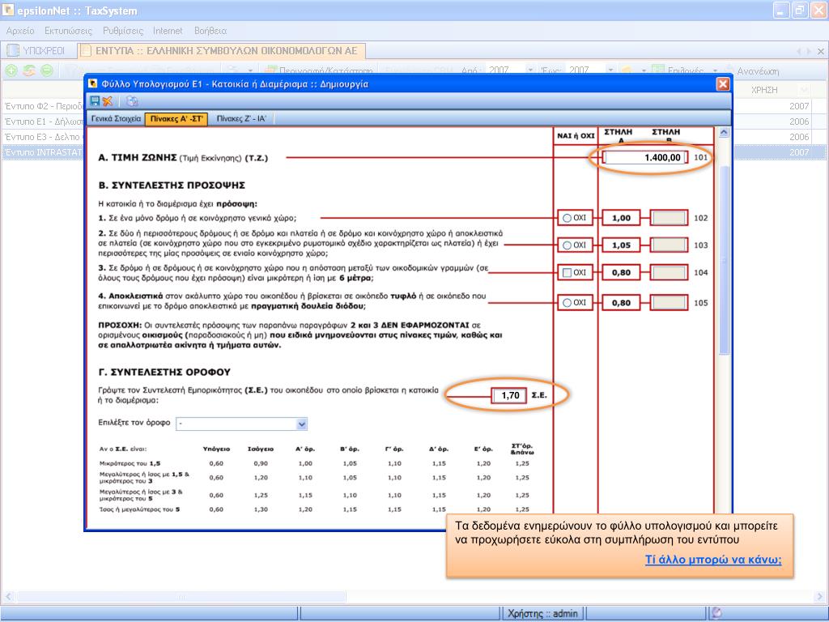
Task: Switch to the Πίνακες Α' -ΣΤ' tab
Action: pos(176,119)
